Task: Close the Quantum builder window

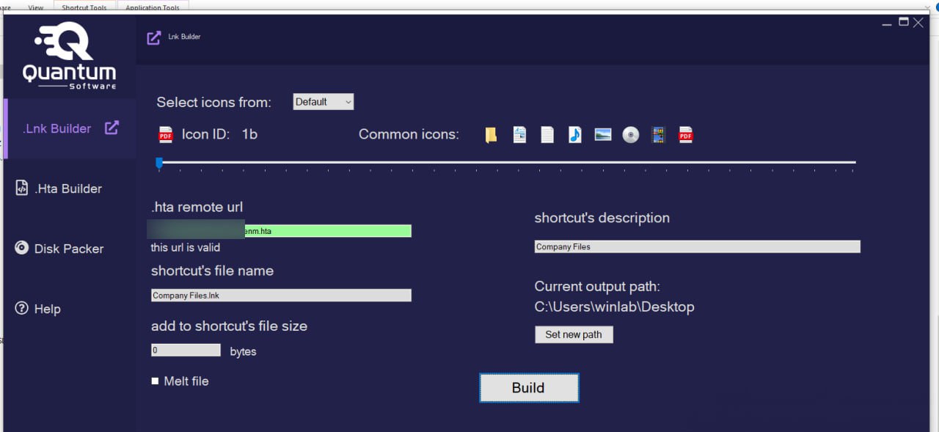Action: 918,23
